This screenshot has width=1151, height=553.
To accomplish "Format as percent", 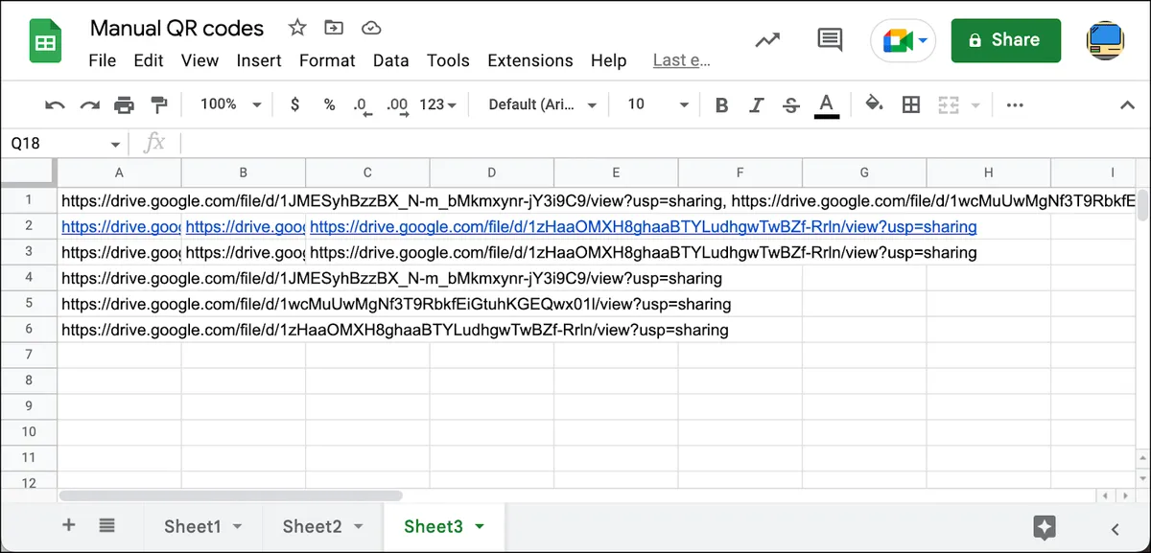I will tap(329, 104).
